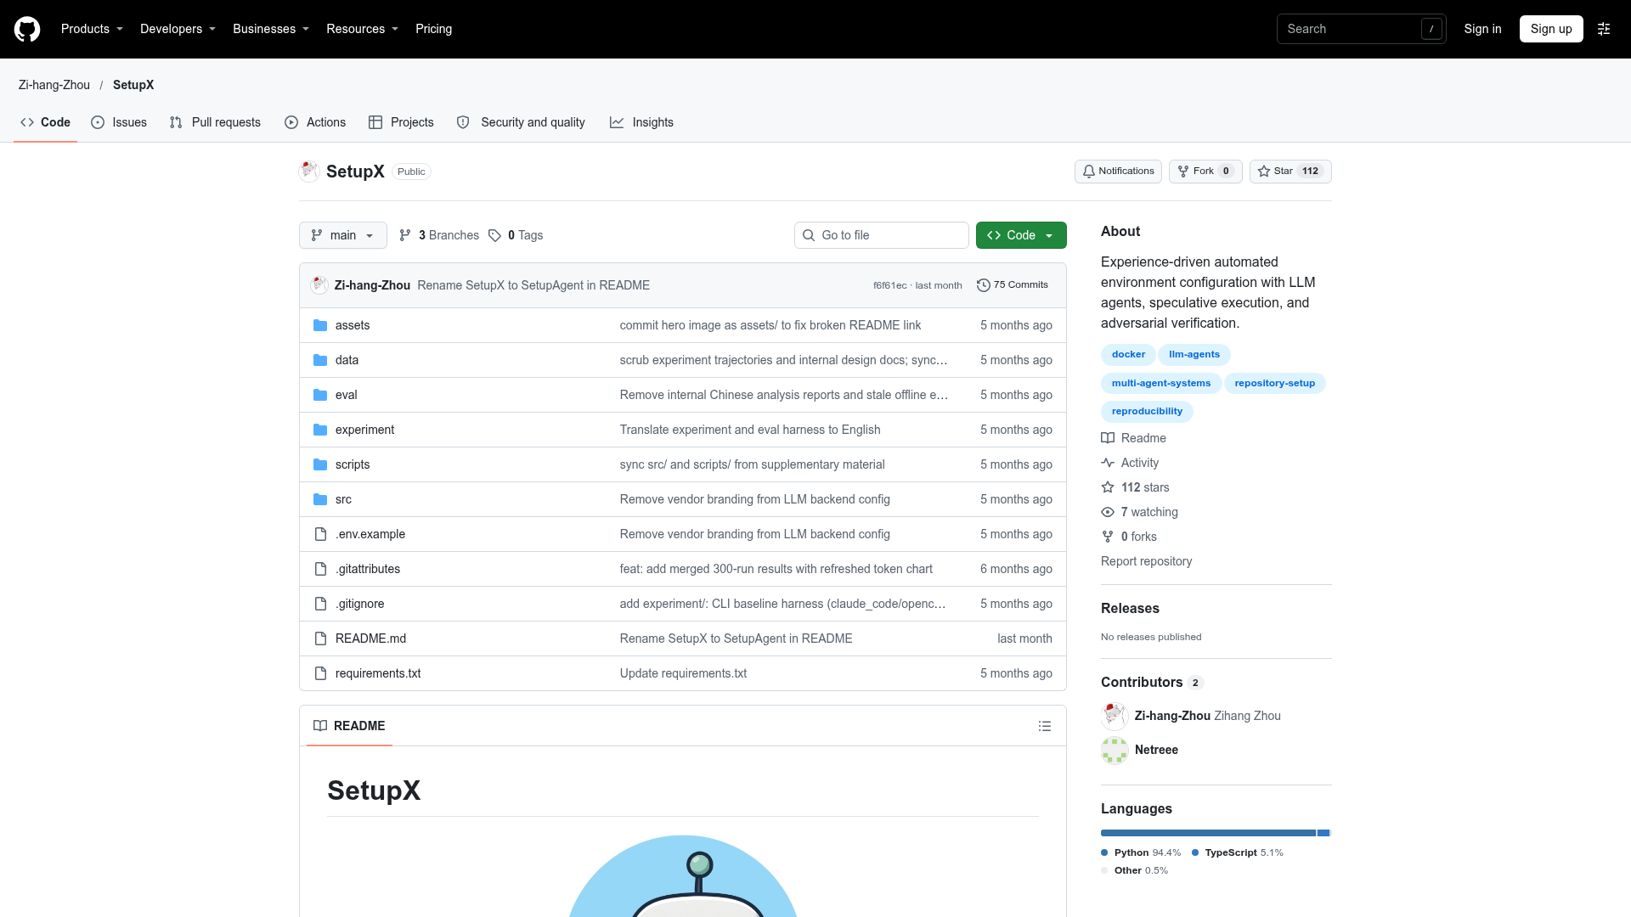
Task: Open the GitHub home logo
Action: 27,29
